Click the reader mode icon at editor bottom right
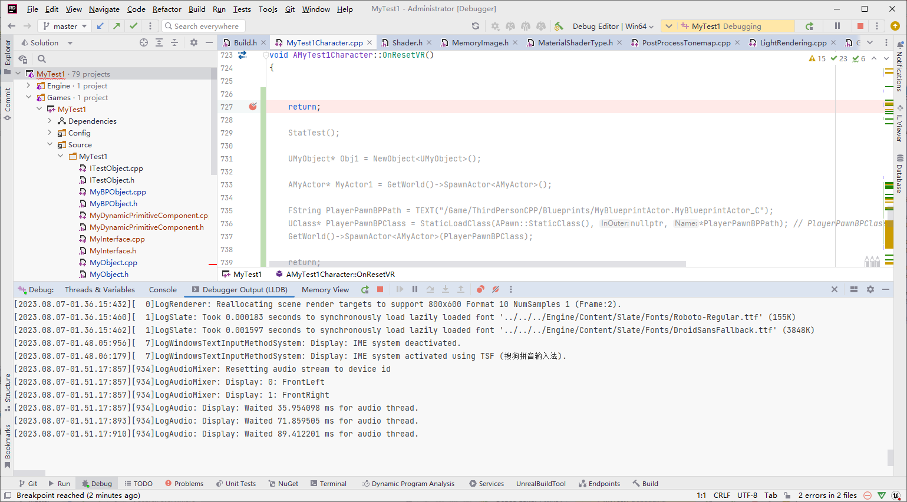Image resolution: width=907 pixels, height=502 pixels. (872, 261)
